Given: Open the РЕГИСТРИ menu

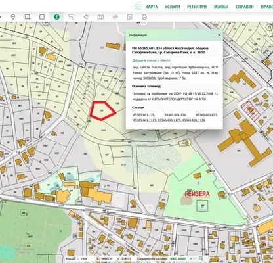Looking at the screenshot, I should (x=197, y=7).
